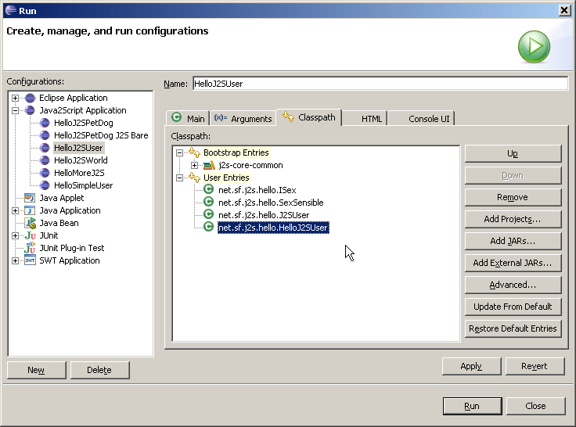This screenshot has width=576, height=427.
Task: Click the User Entries classpath icon
Action: 194,178
